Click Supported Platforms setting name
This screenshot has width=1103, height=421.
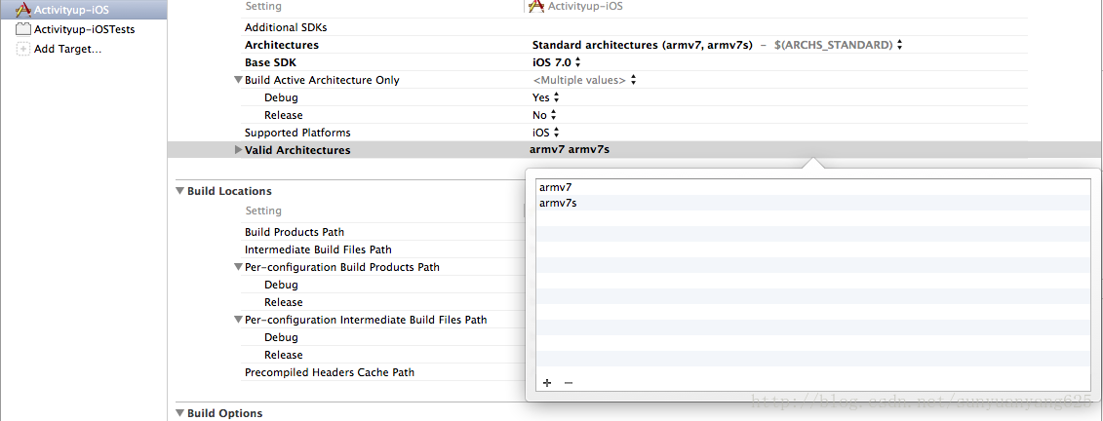297,133
